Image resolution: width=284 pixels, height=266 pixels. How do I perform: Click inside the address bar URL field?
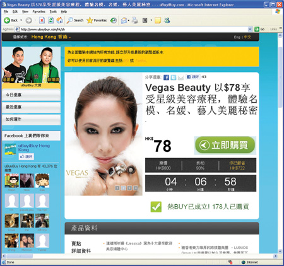[134, 29]
